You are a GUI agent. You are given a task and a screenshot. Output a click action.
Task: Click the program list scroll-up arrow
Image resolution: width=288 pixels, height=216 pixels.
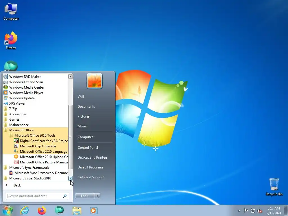click(71, 76)
